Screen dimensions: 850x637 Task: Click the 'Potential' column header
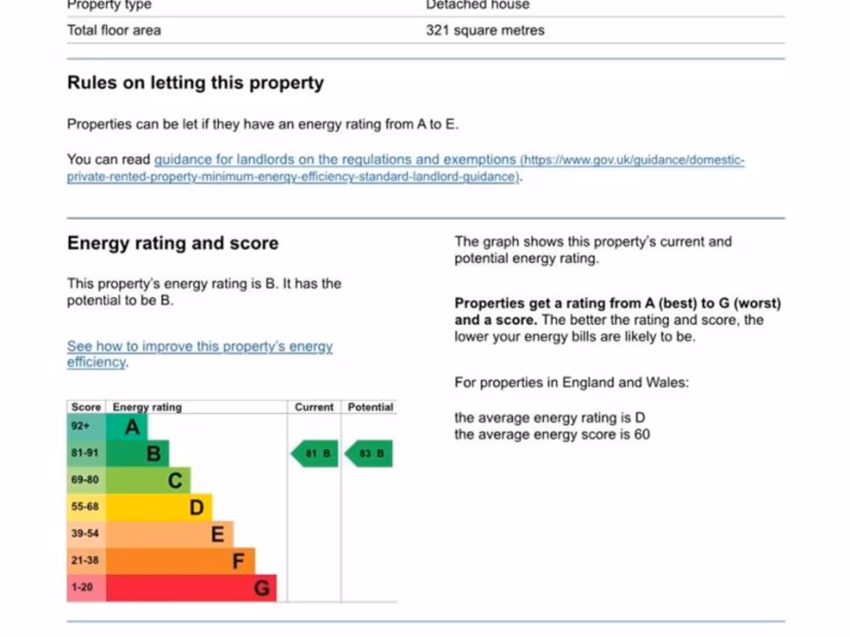370,407
